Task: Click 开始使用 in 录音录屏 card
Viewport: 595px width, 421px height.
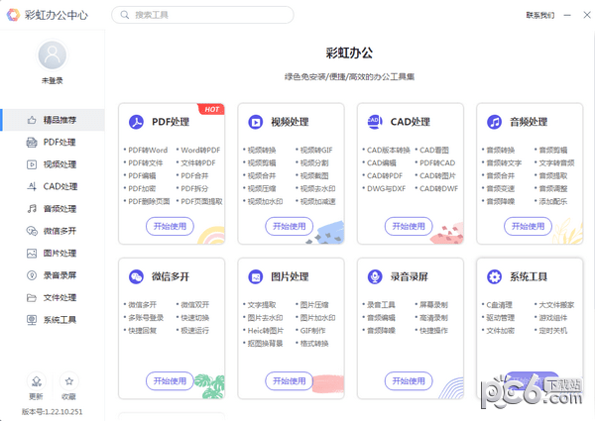Action: (x=409, y=380)
